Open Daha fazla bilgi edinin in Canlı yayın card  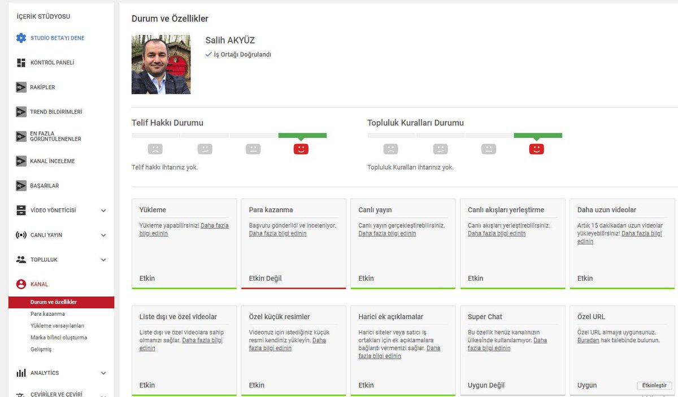click(x=387, y=233)
